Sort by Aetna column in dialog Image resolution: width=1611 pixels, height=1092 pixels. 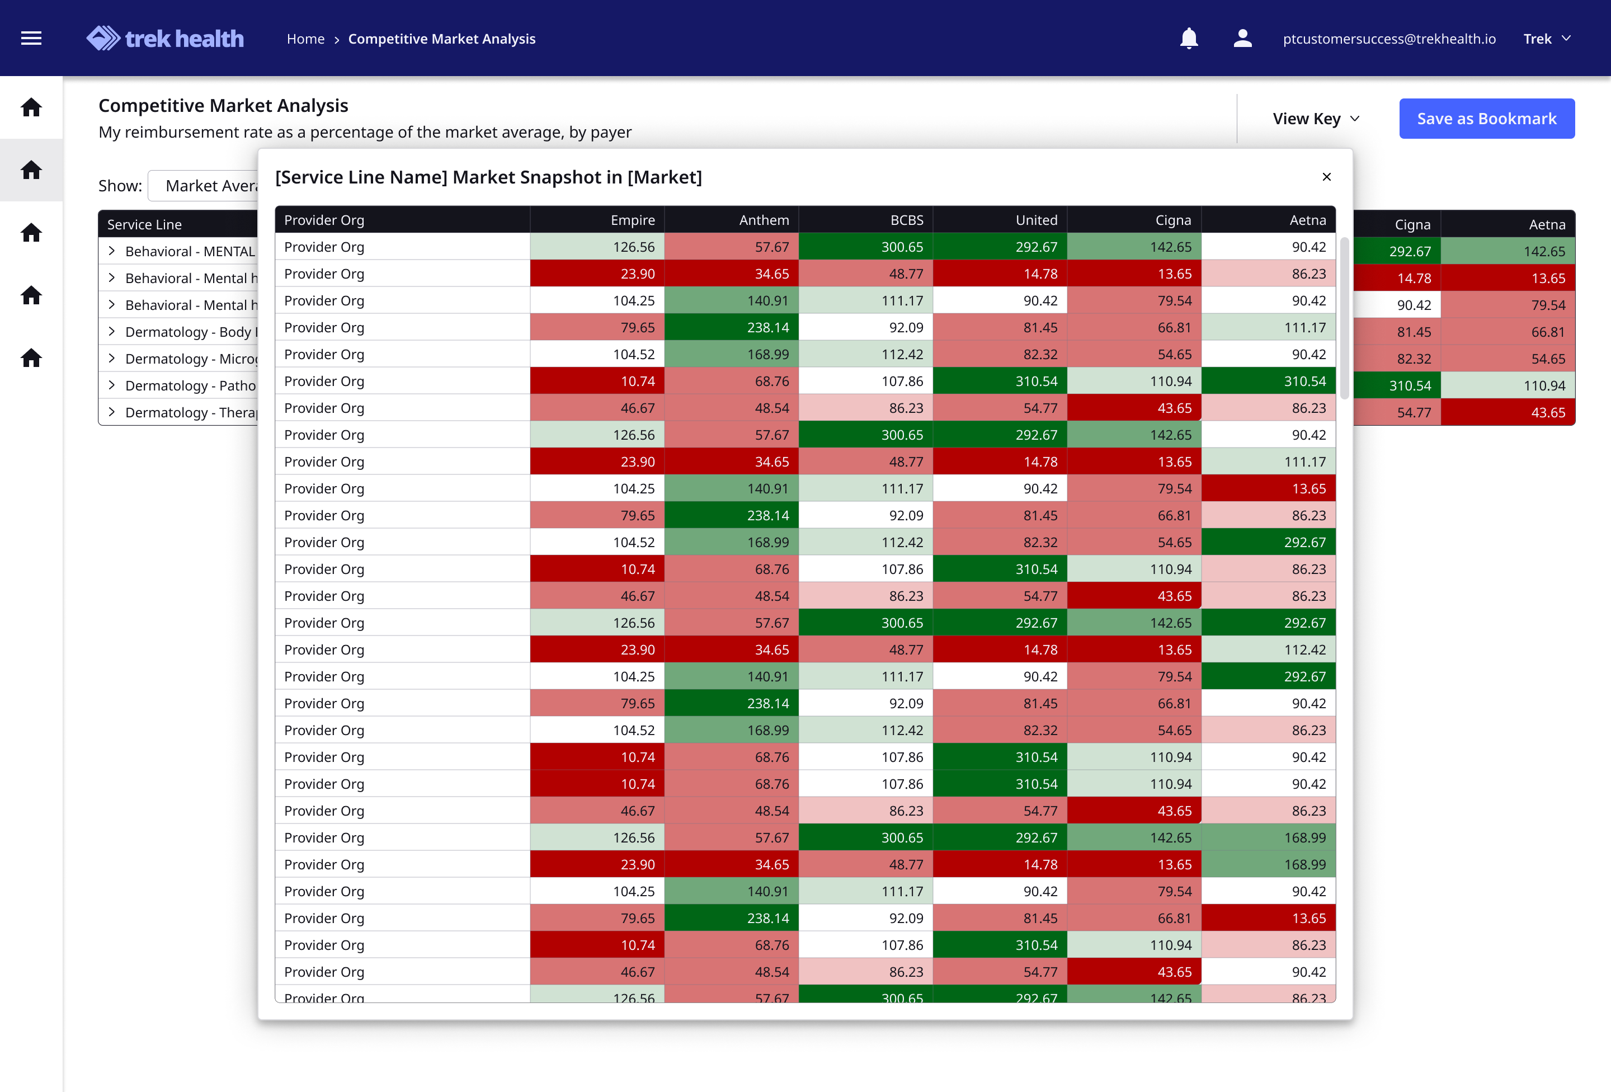[x=1268, y=220]
